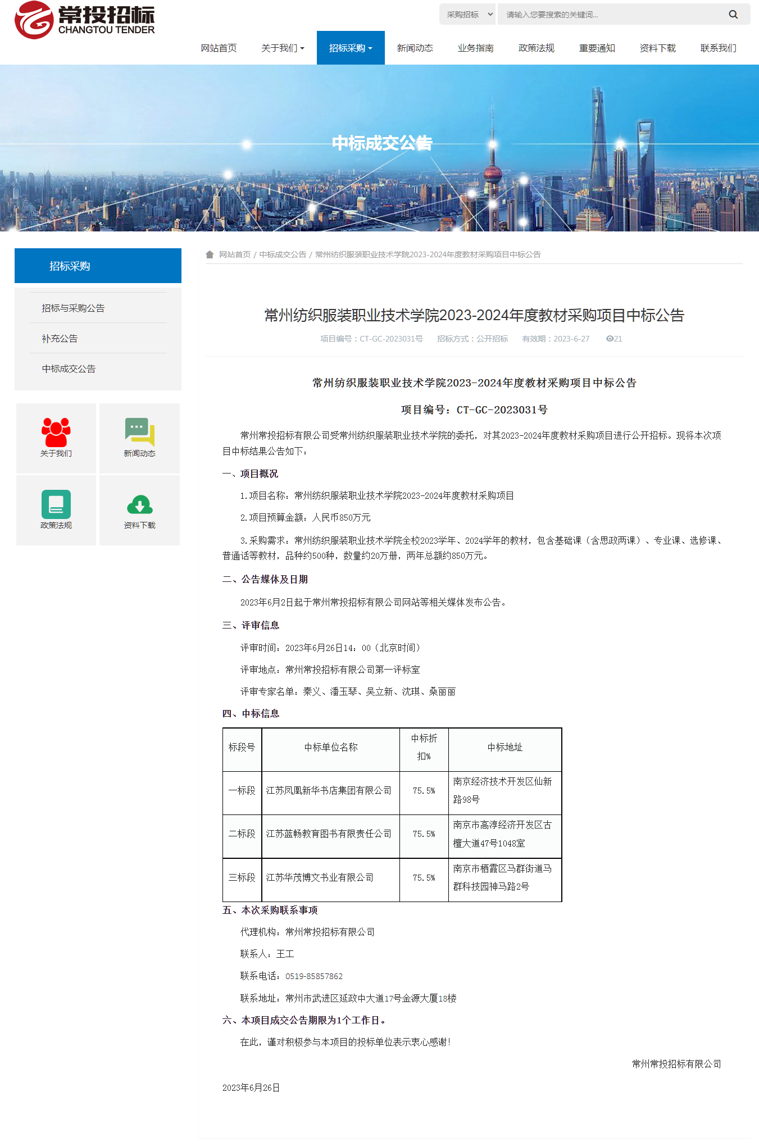Focus the keyword search input field
The image size is (759, 1147).
pos(610,15)
